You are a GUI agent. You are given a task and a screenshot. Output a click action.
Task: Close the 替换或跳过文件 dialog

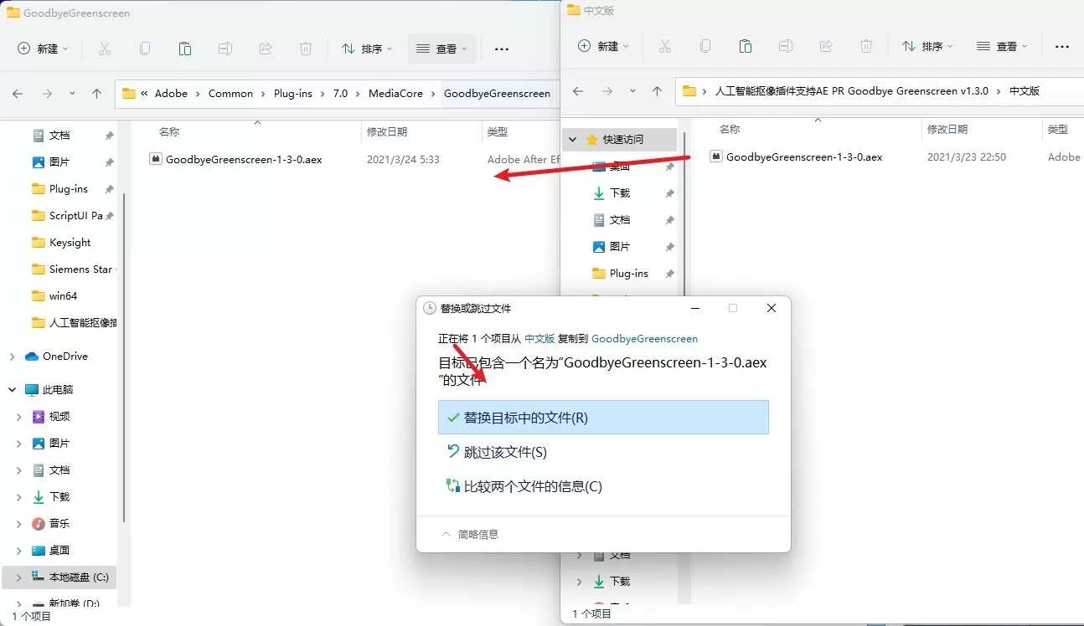tap(772, 308)
